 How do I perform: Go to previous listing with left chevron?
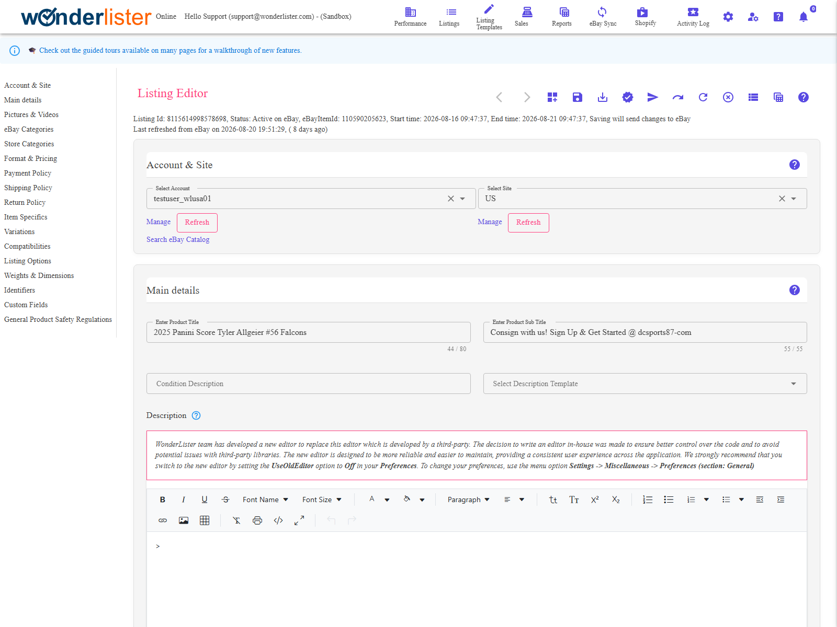(499, 97)
